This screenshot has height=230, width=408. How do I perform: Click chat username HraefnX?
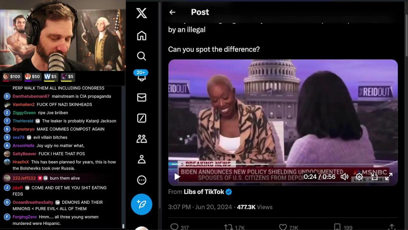(21, 162)
